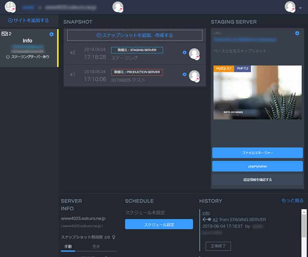This screenshot has height=257, width=308.
Task: Click the top-left logo avatar icon
Action: pyautogui.click(x=10, y=7)
